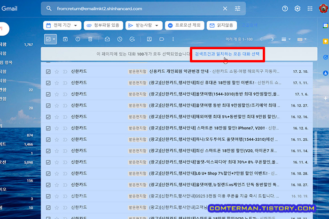Mark important the GS25 쿠폰 mail
The image size is (329, 219).
65,196
